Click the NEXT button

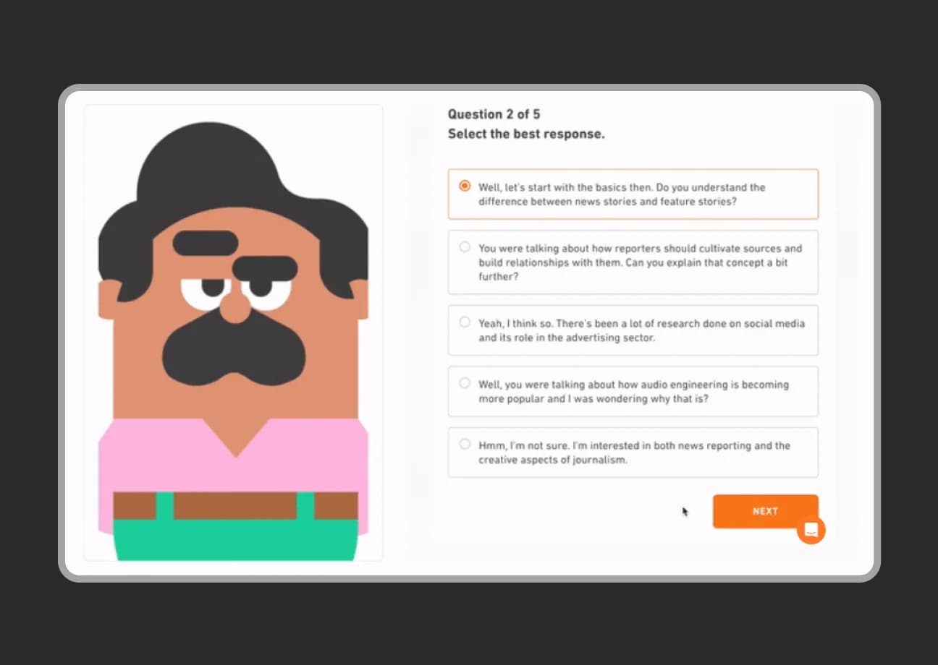click(764, 511)
